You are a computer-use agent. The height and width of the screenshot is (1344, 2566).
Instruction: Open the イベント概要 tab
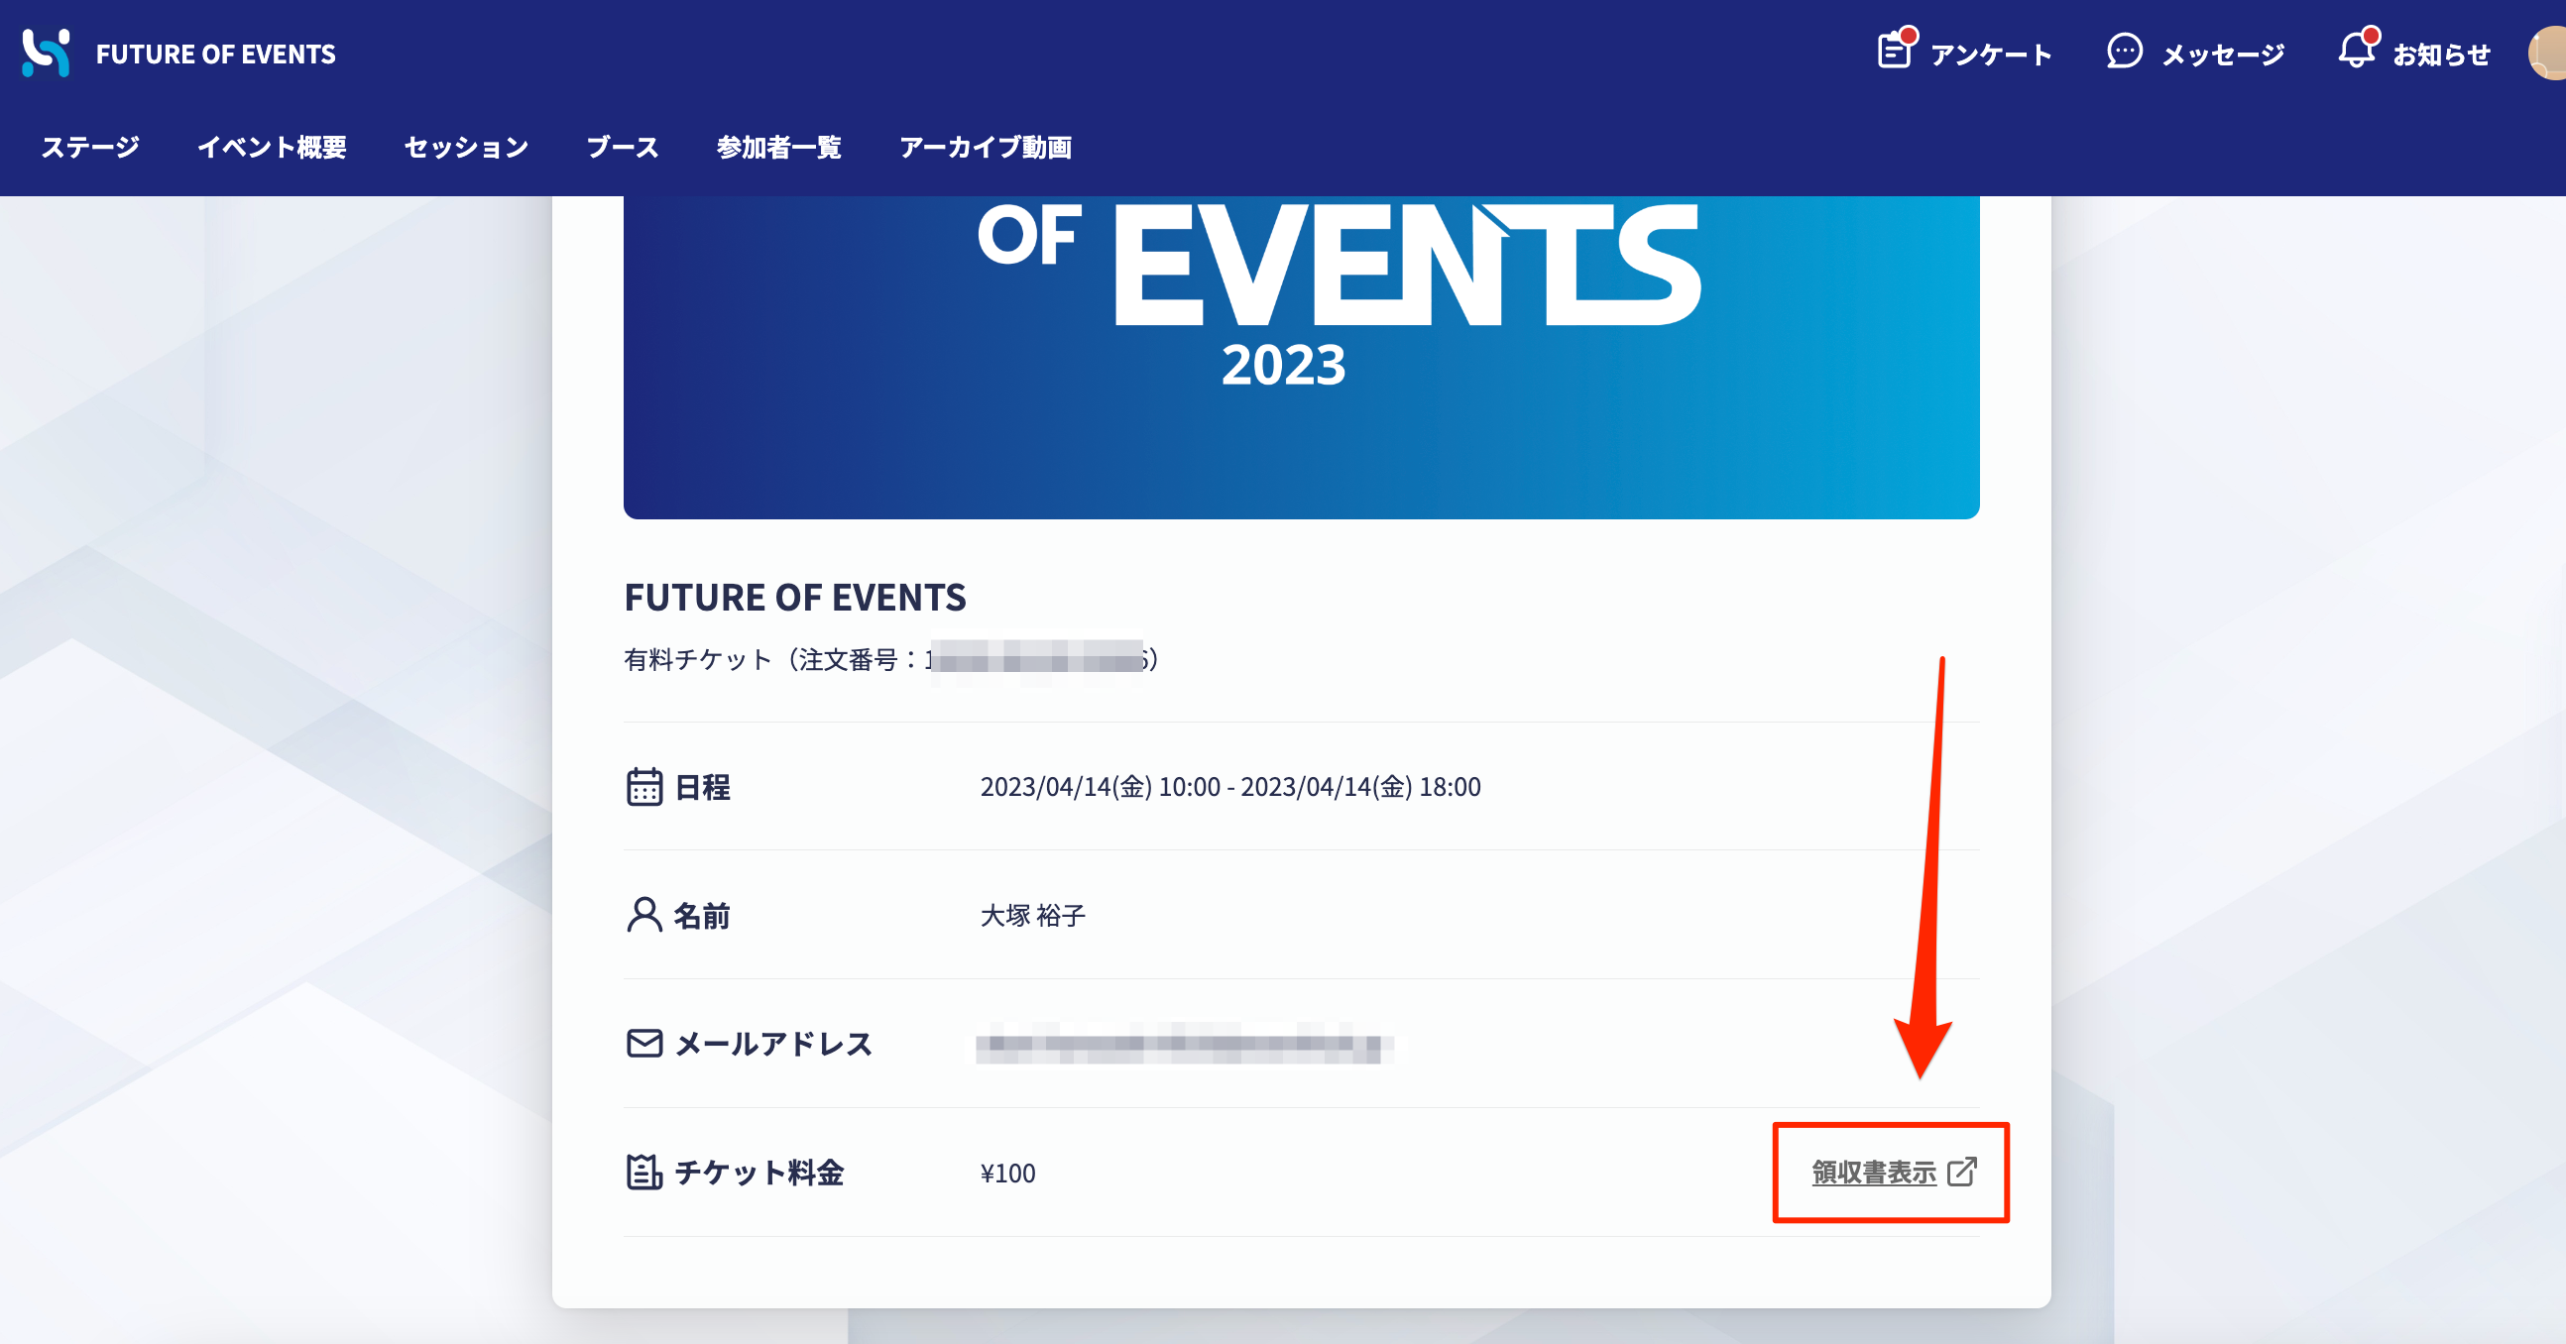tap(272, 148)
